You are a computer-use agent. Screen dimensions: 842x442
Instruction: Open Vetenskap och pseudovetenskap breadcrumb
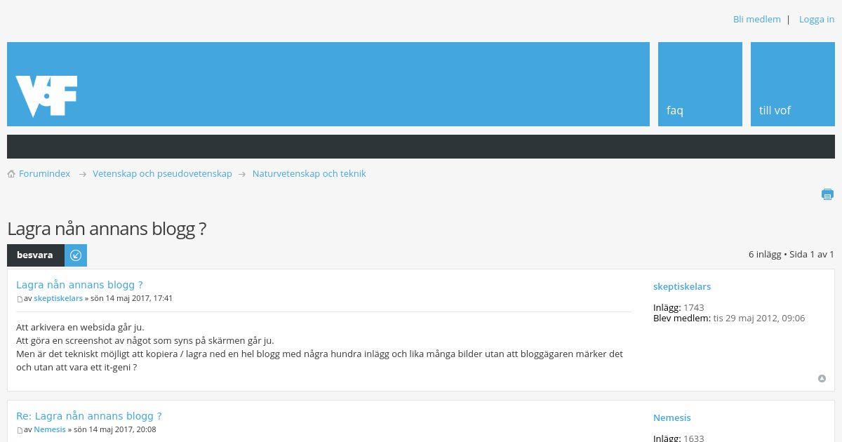(162, 173)
